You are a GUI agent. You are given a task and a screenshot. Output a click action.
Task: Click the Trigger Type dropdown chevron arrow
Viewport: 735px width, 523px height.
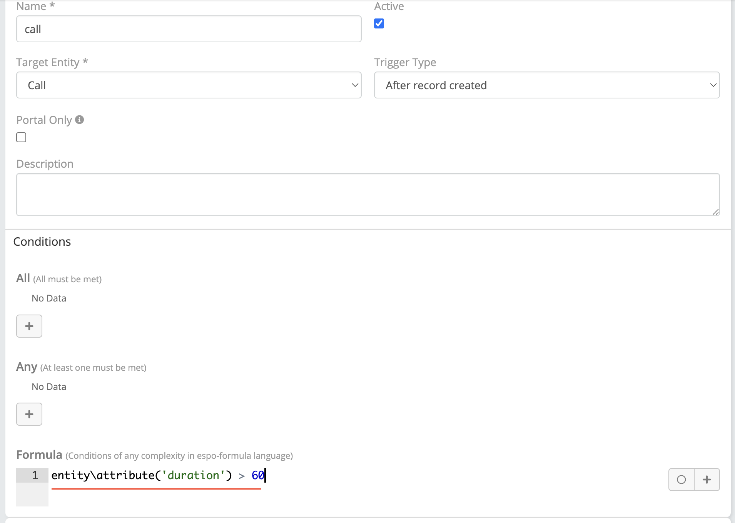(x=713, y=85)
